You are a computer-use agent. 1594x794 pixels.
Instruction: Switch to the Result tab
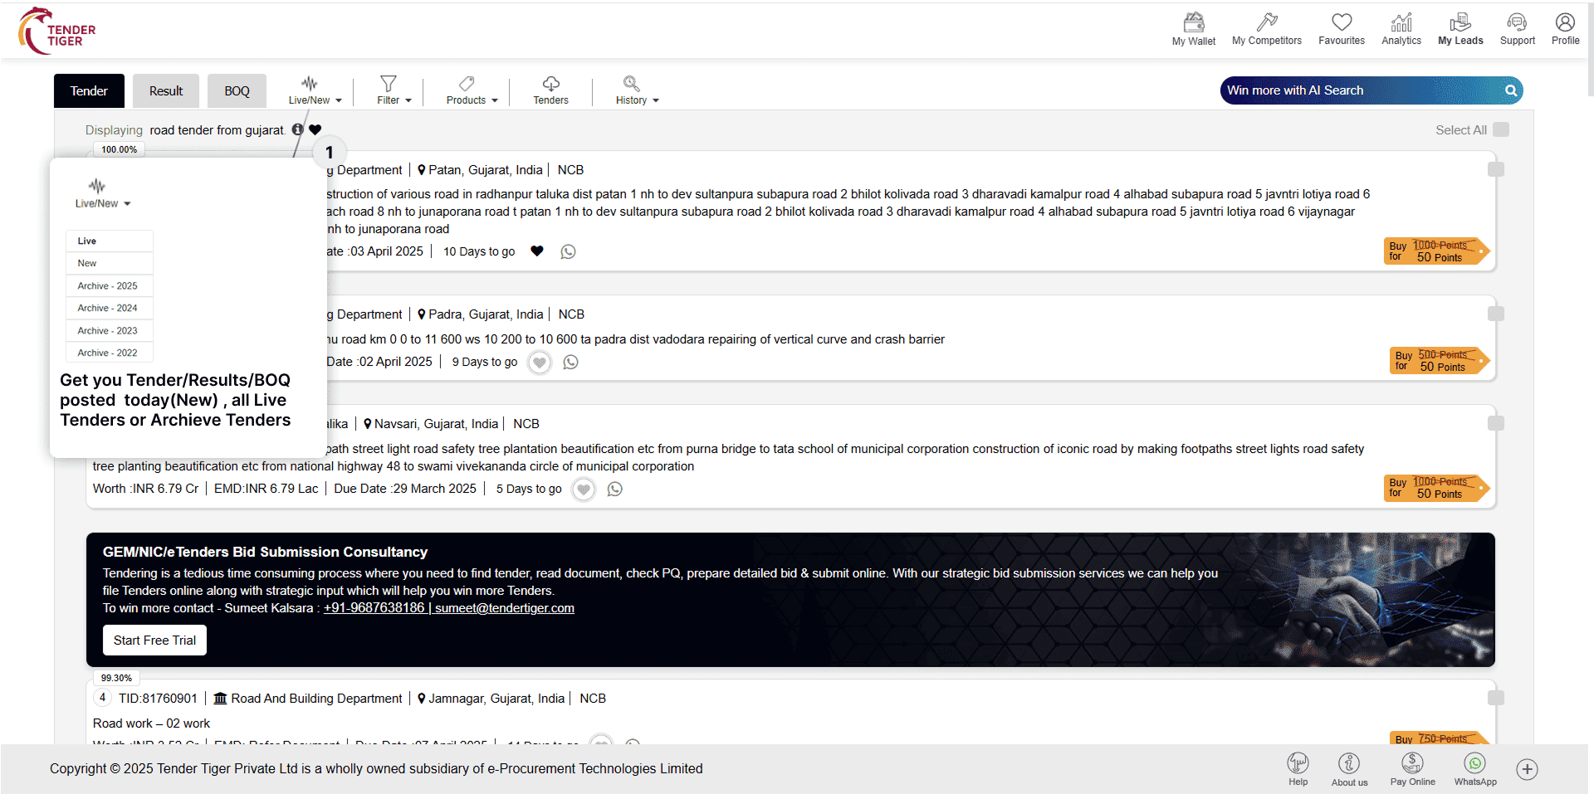tap(166, 91)
